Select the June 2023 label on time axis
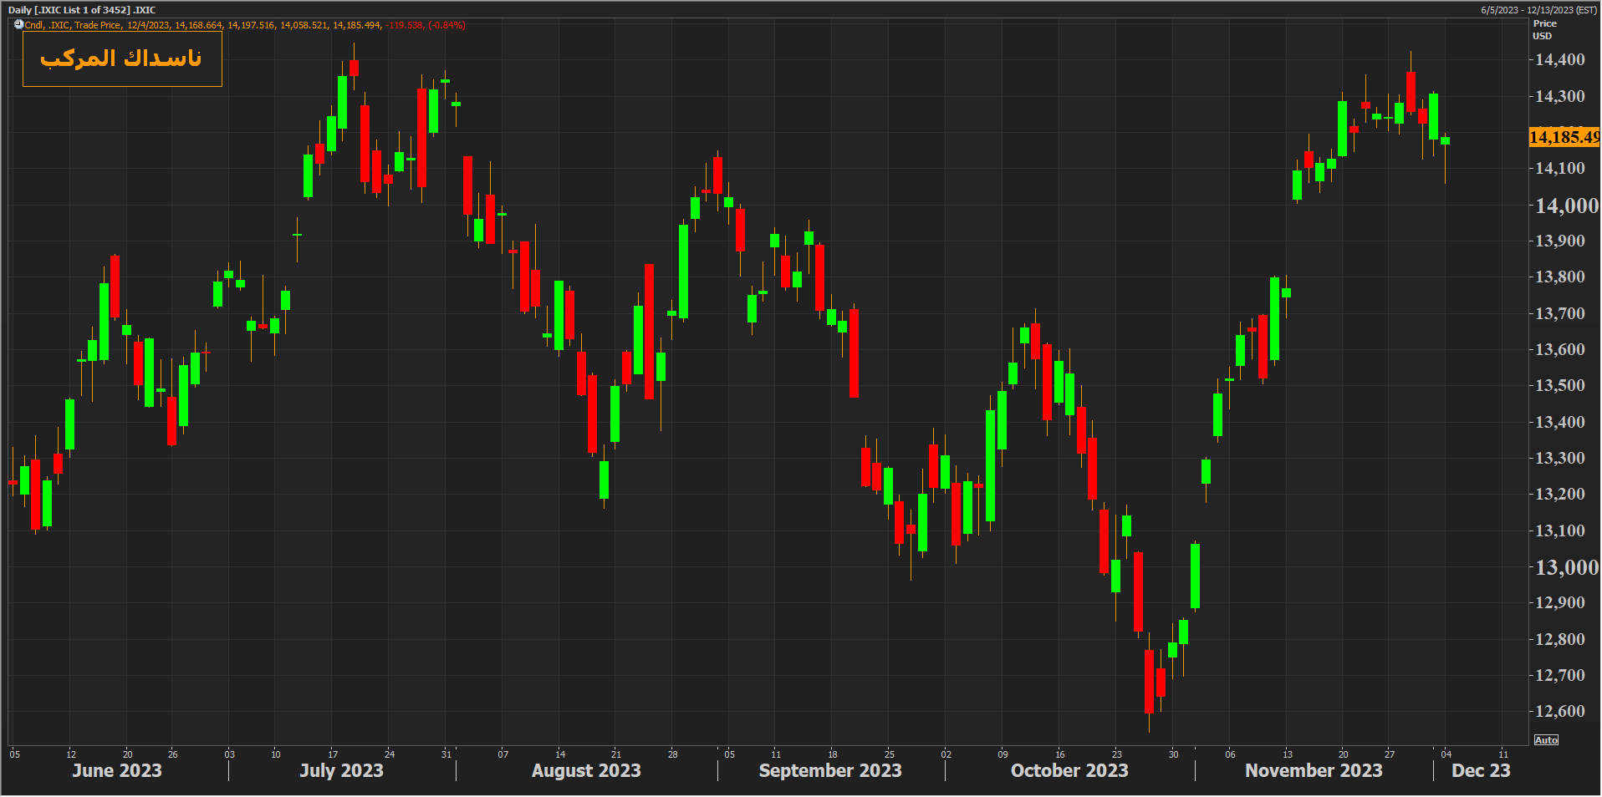The width and height of the screenshot is (1602, 797). (117, 770)
